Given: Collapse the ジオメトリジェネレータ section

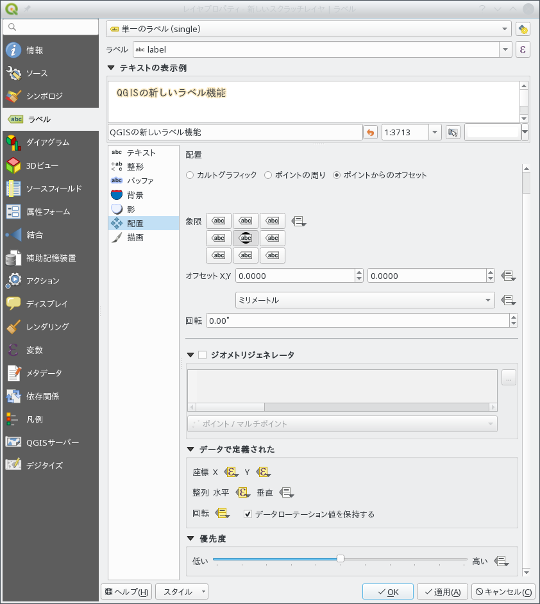Looking at the screenshot, I should pos(190,355).
